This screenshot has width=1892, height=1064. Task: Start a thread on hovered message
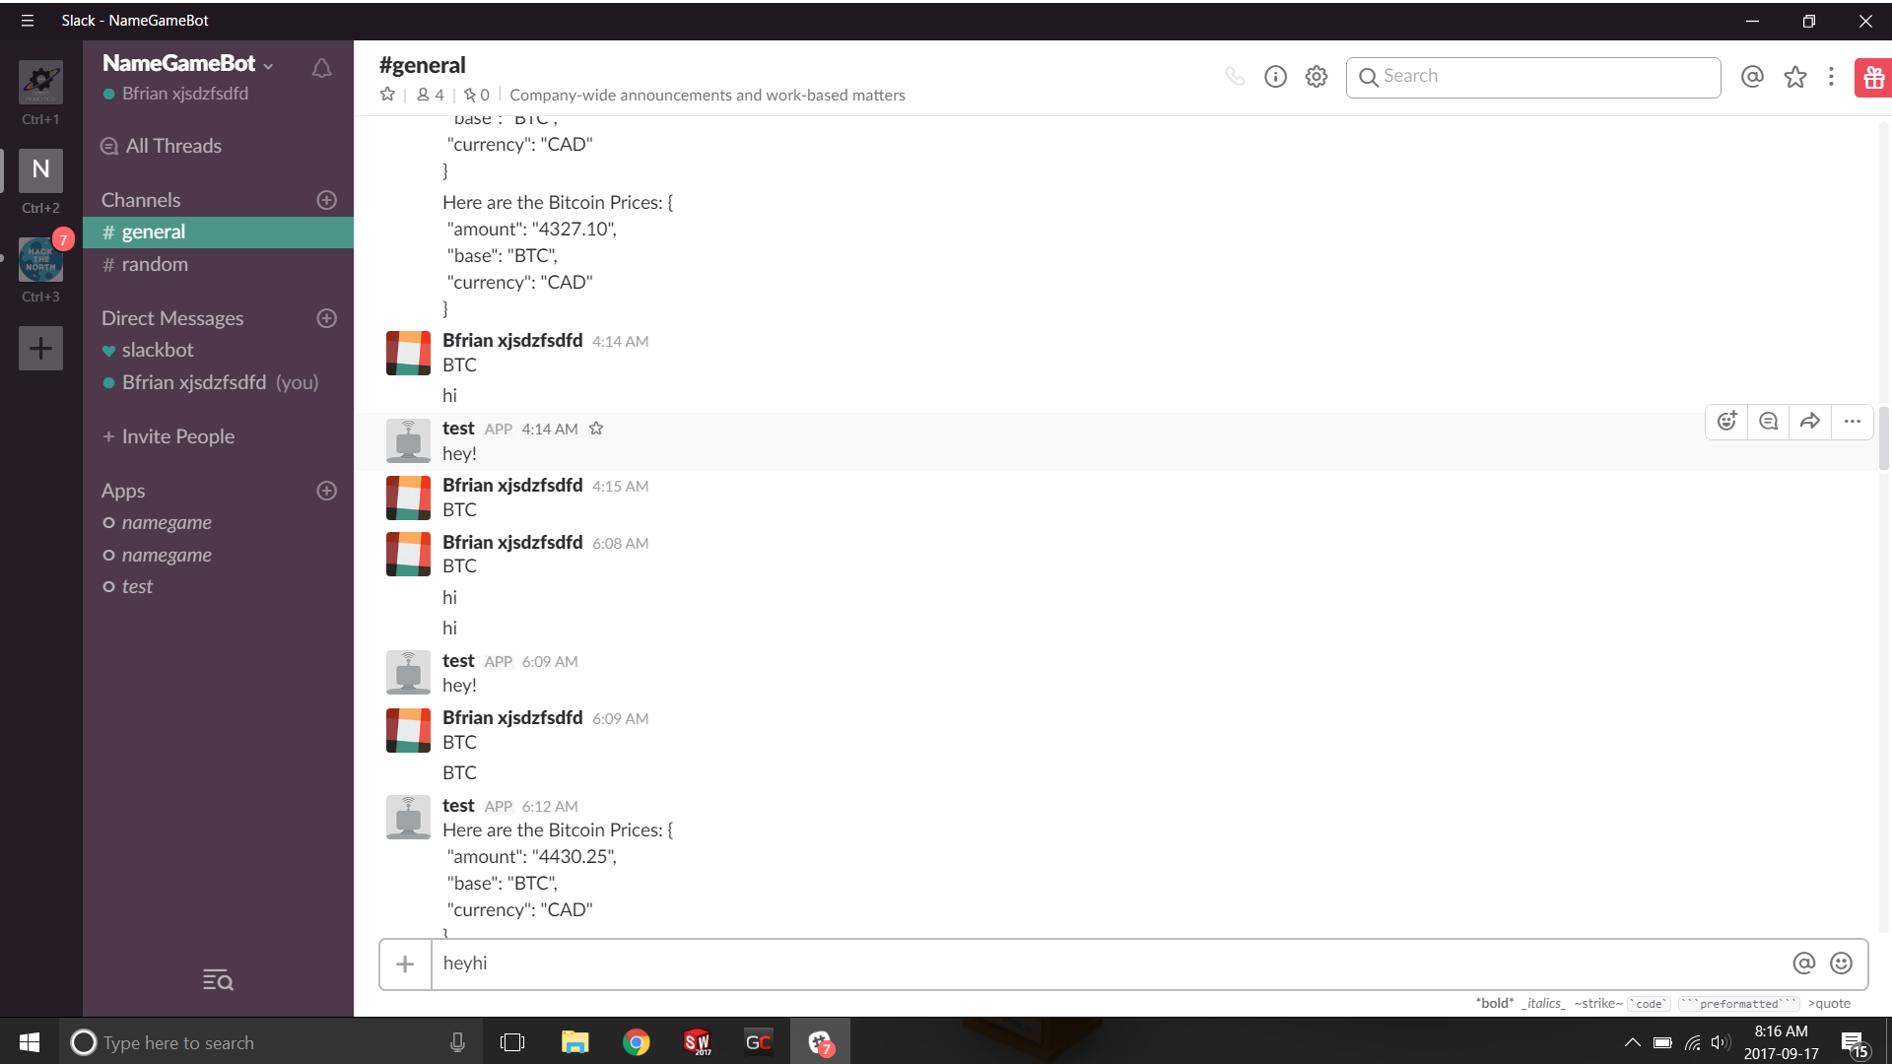(x=1769, y=422)
